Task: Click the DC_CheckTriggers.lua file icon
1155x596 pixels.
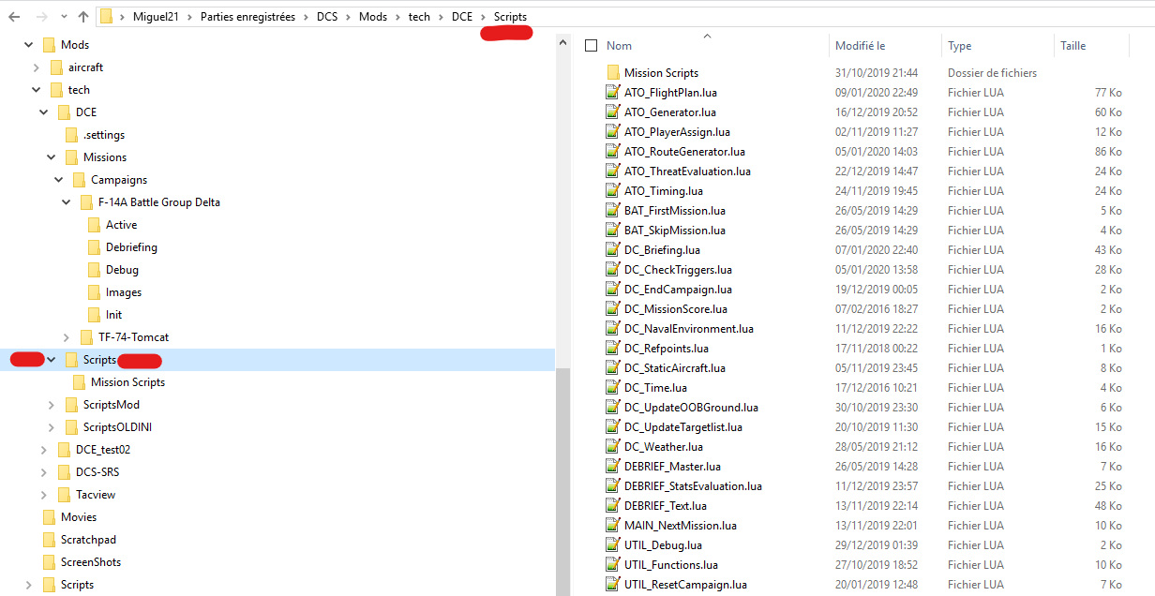Action: click(613, 270)
